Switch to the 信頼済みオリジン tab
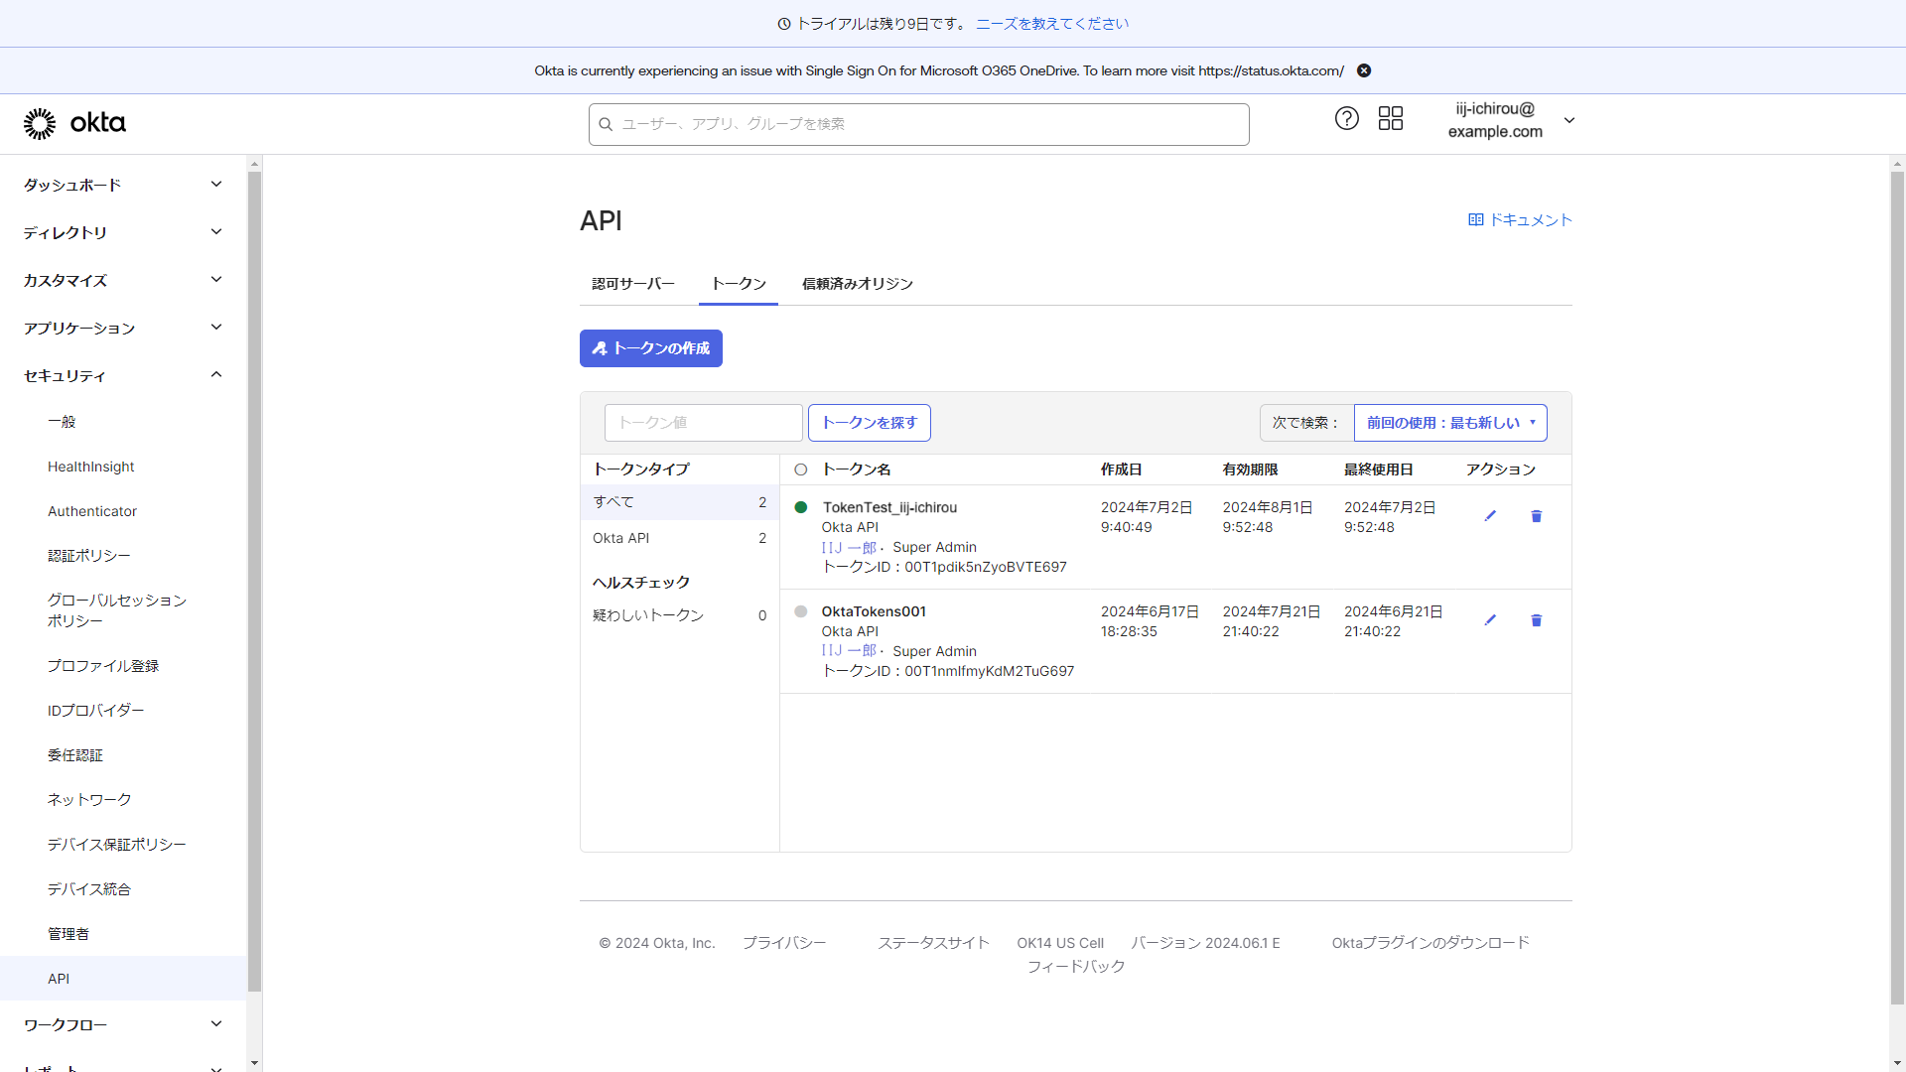Screen dimensions: 1906x1072 (858, 284)
